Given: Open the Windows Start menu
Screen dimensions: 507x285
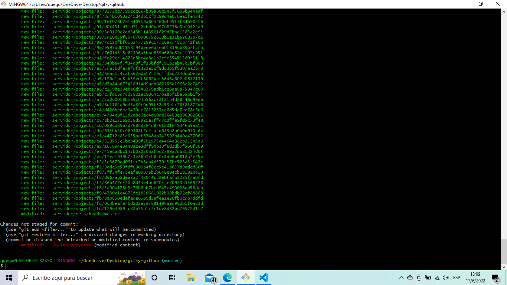Looking at the screenshot, I should 9,278.
